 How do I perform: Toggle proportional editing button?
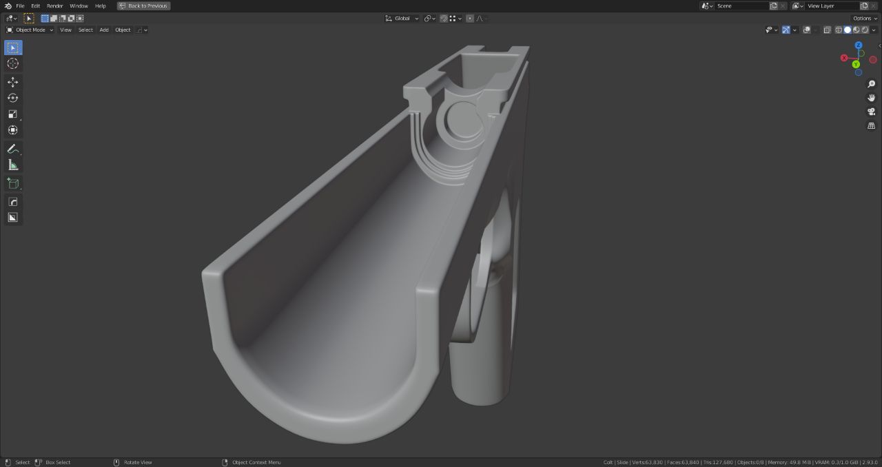pos(470,19)
